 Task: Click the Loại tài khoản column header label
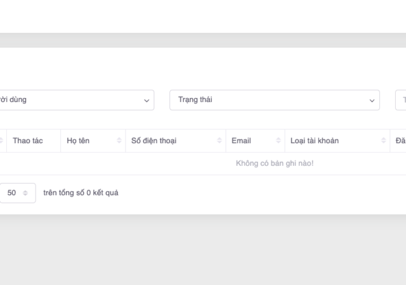click(x=315, y=141)
